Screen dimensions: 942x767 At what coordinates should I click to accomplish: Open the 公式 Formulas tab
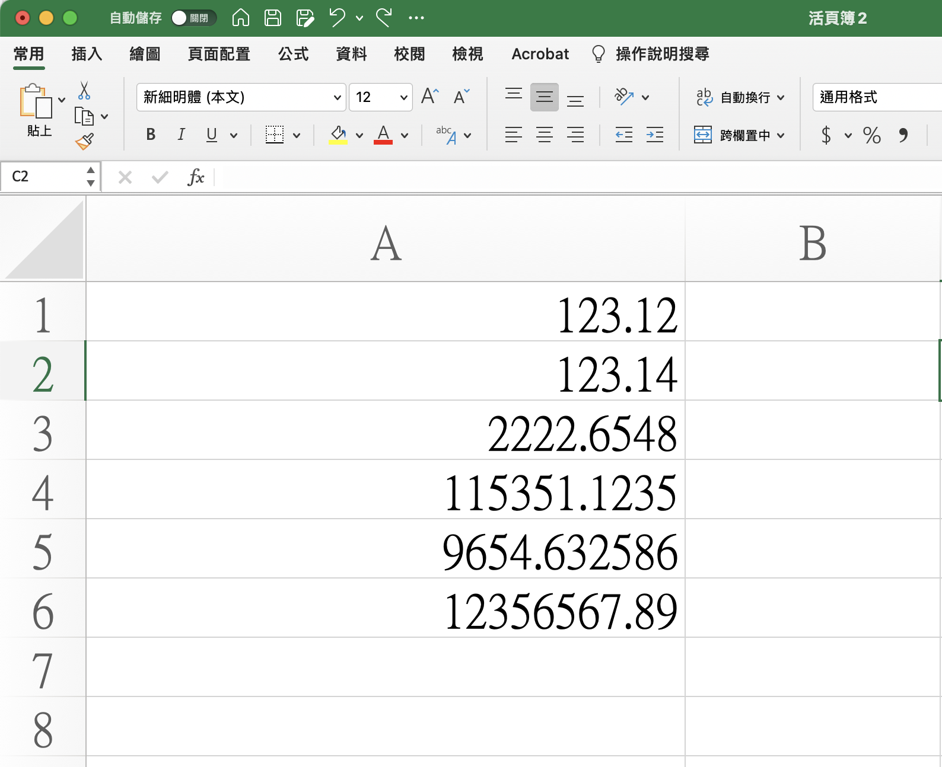[293, 54]
